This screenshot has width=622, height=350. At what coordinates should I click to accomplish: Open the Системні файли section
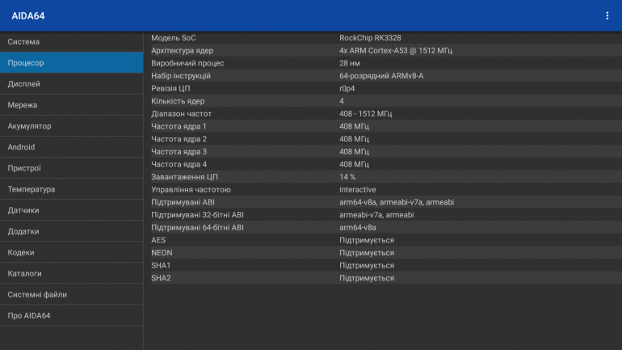tap(71, 294)
